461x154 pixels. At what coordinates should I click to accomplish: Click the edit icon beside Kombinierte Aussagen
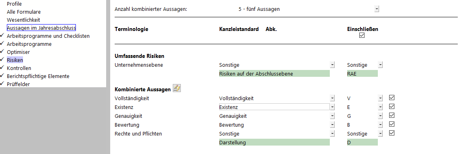tap(177, 88)
